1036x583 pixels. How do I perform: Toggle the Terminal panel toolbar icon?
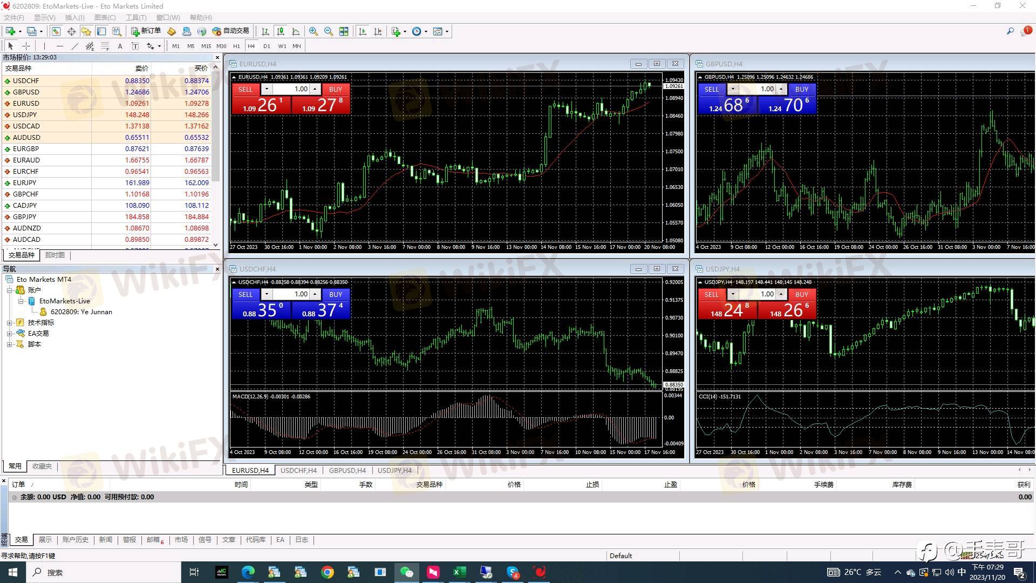coord(101,31)
